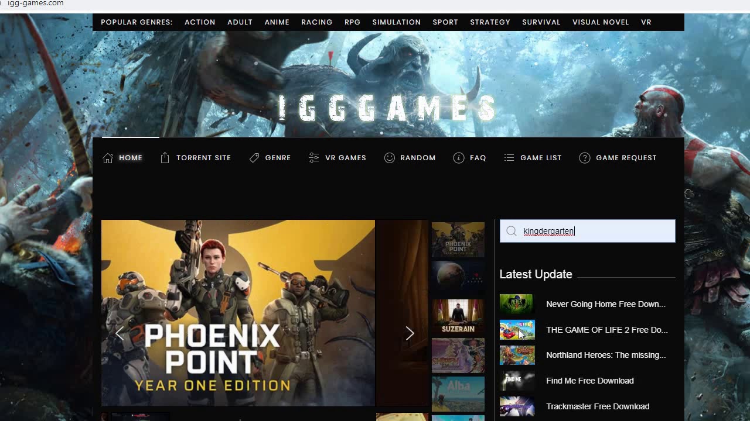The image size is (750, 421).
Task: Open the GAME LIST menu item
Action: point(541,158)
